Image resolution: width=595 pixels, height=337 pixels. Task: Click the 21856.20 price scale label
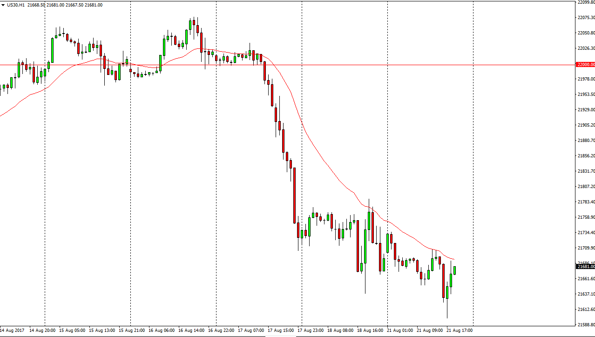[586, 156]
